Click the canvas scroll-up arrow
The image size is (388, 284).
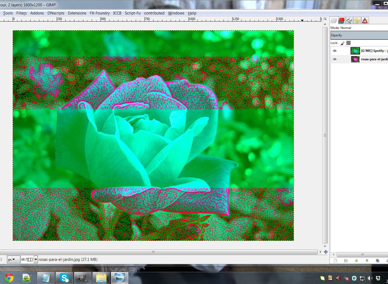tap(325, 24)
